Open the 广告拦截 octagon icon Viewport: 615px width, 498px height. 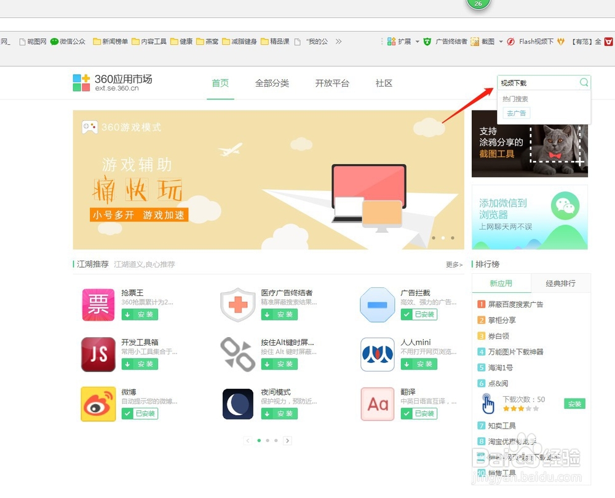[x=378, y=305]
